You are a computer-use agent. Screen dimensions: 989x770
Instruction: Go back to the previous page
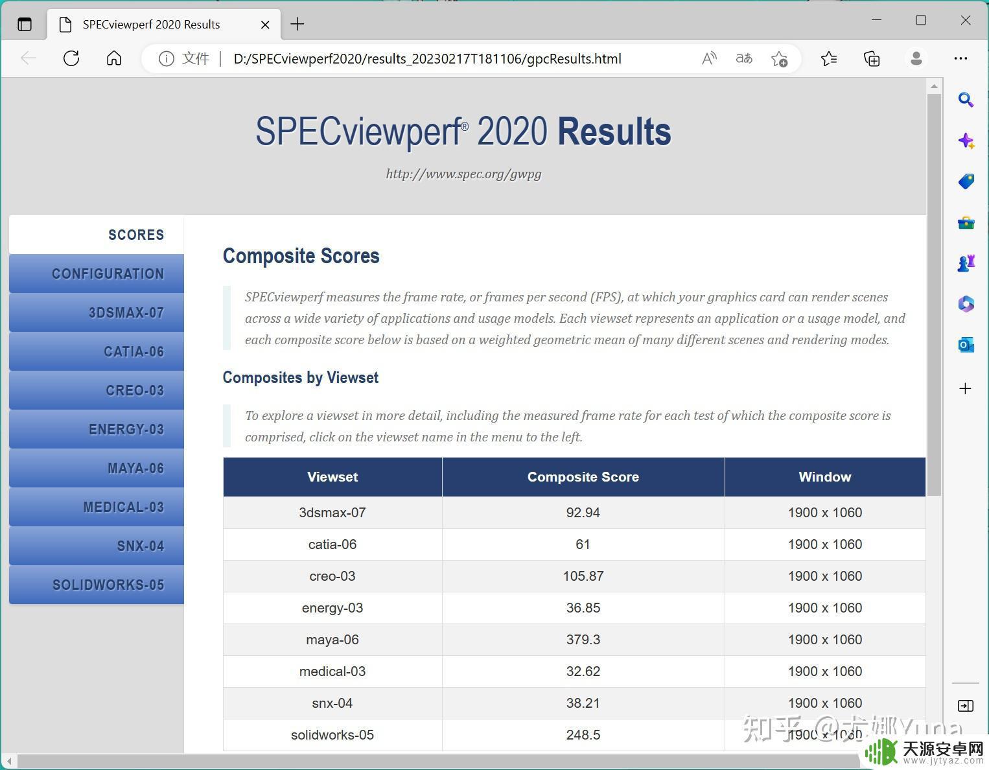(29, 58)
